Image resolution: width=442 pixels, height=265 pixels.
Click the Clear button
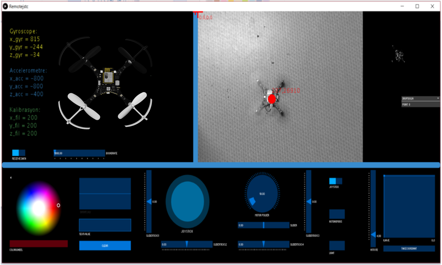coord(105,245)
